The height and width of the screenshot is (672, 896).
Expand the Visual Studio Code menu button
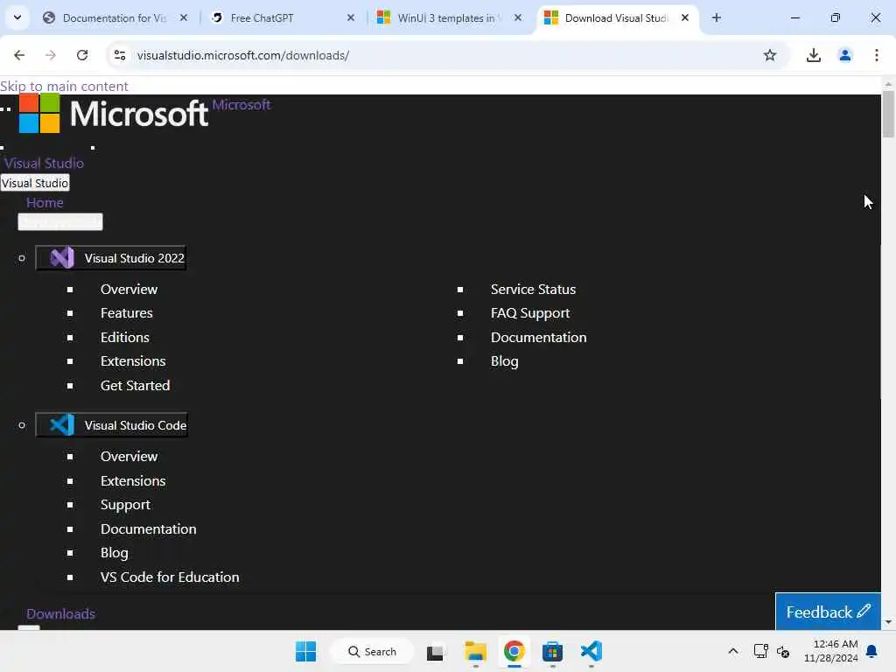(111, 425)
